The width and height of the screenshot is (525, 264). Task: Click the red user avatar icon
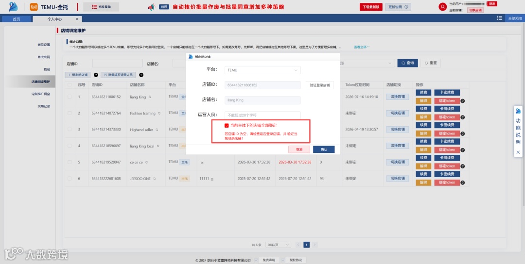tap(443, 7)
